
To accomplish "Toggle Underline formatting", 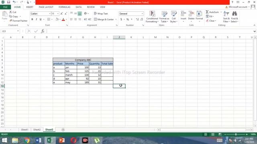I will point(41,20).
